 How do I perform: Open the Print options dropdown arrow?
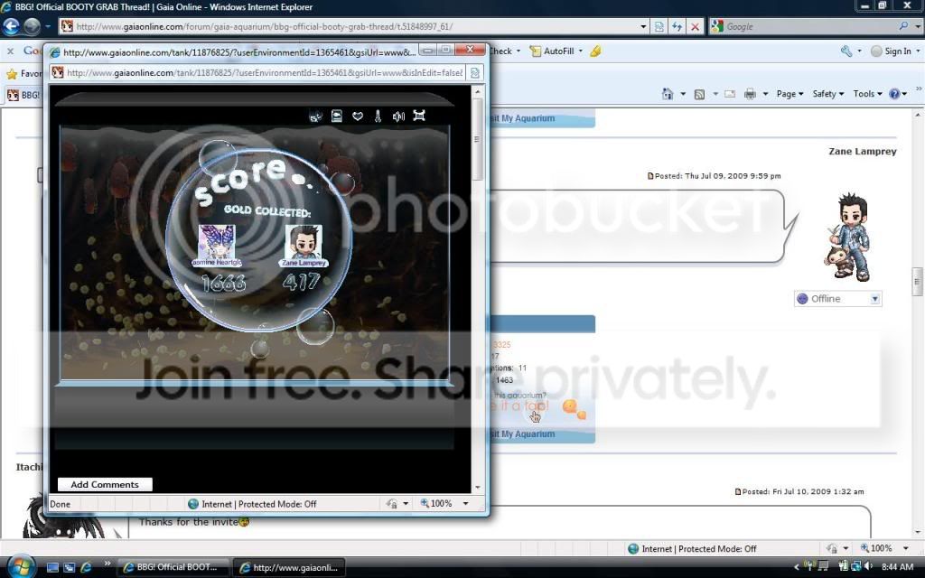coord(765,94)
